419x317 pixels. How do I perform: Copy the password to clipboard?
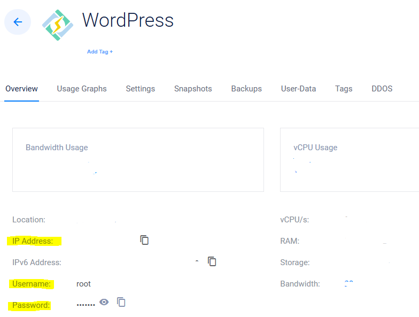click(121, 302)
